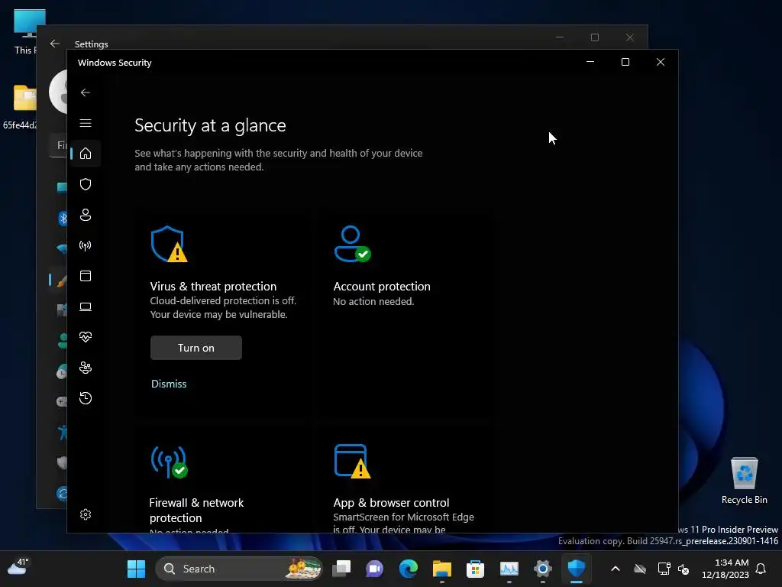This screenshot has height=587, width=782.
Task: Open Account protection heading
Action: [382, 287]
